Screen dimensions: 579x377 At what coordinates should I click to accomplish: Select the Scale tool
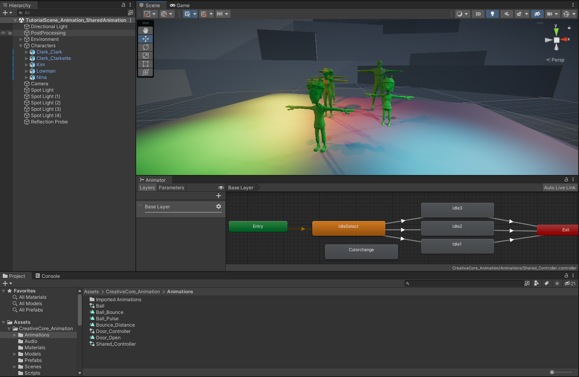click(x=146, y=56)
